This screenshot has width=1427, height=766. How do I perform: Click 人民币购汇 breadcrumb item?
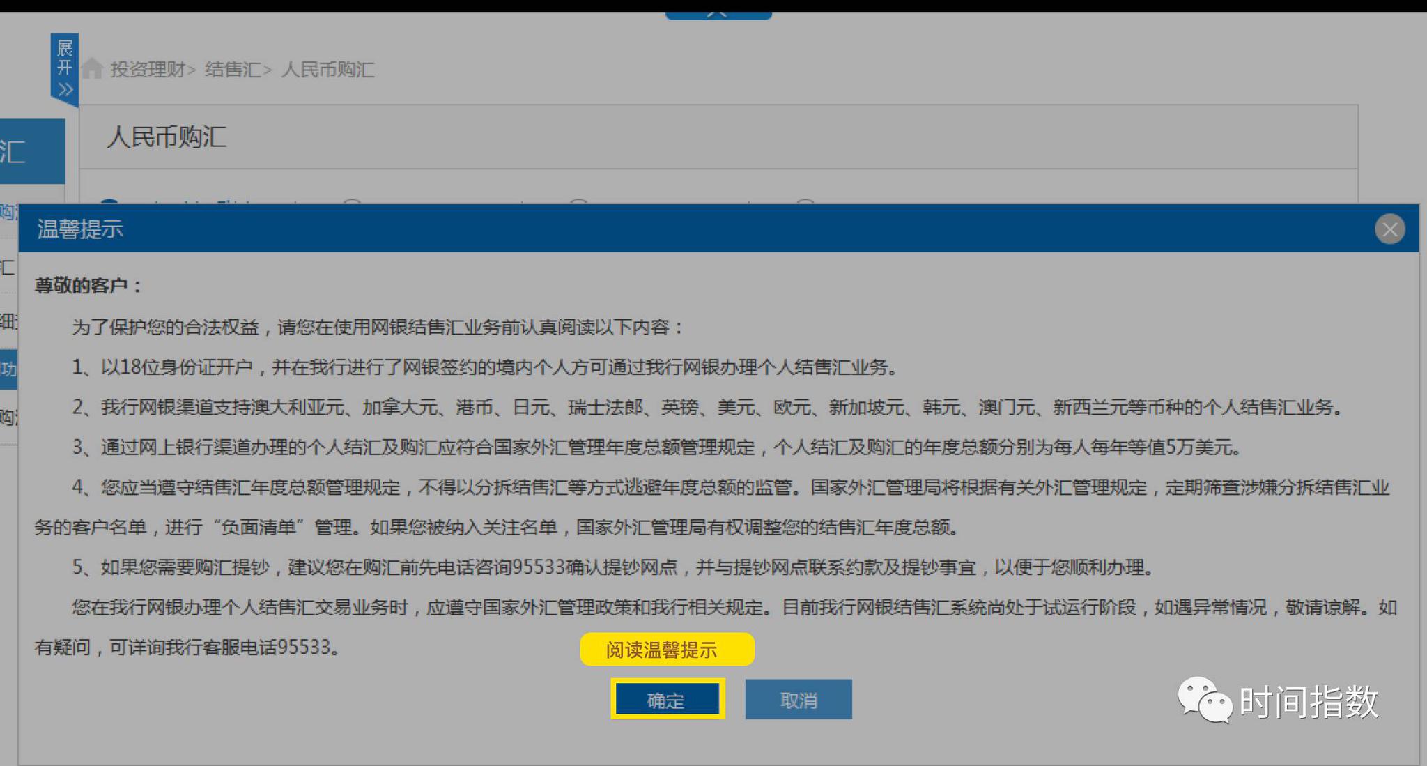[x=327, y=70]
